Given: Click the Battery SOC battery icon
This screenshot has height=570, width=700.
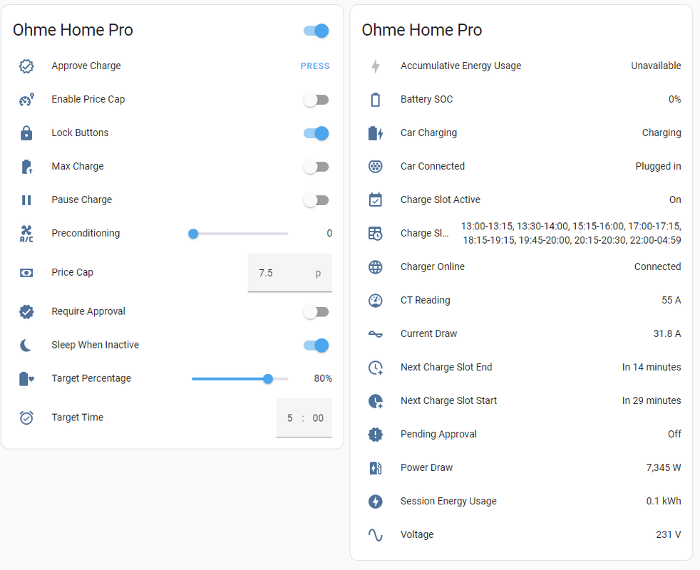Looking at the screenshot, I should pos(376,100).
